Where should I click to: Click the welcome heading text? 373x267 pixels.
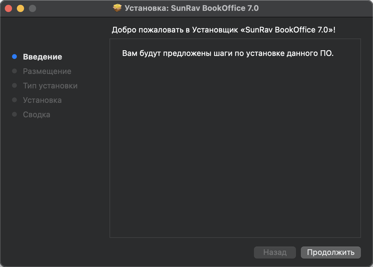[x=223, y=30]
